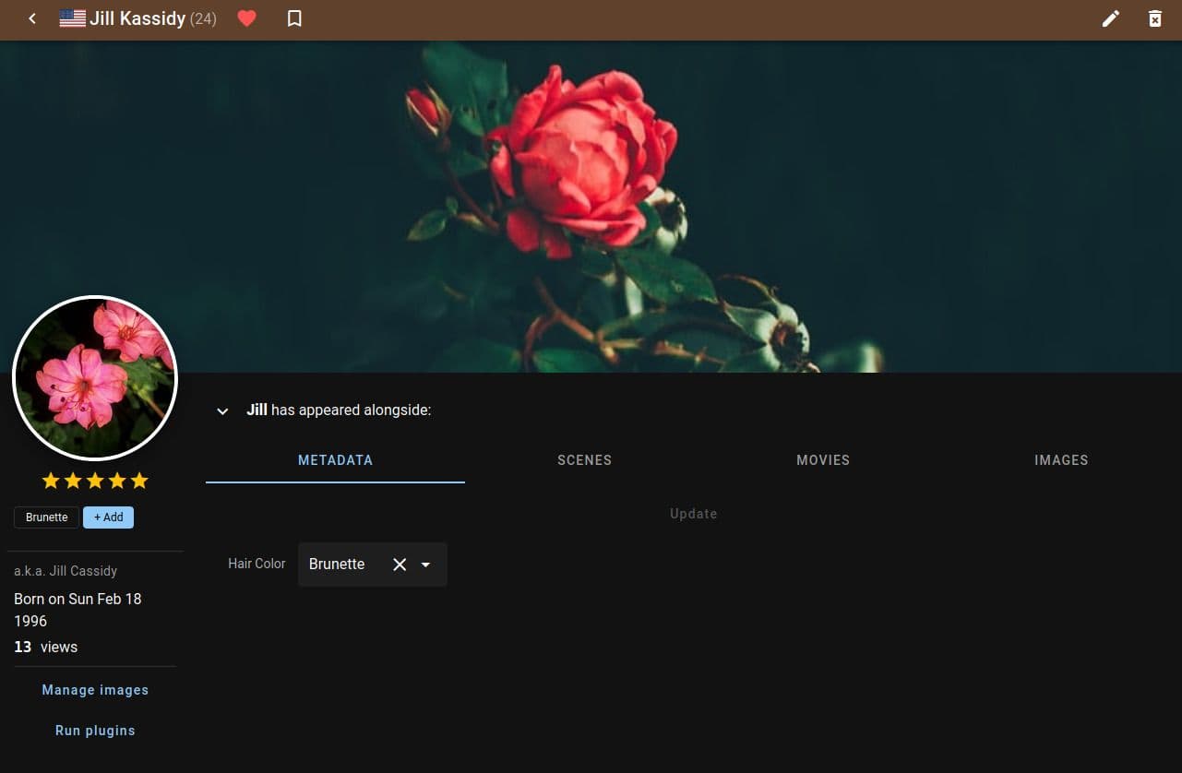The image size is (1182, 773).
Task: Open the Hair Color dropdown arrow
Action: click(425, 564)
